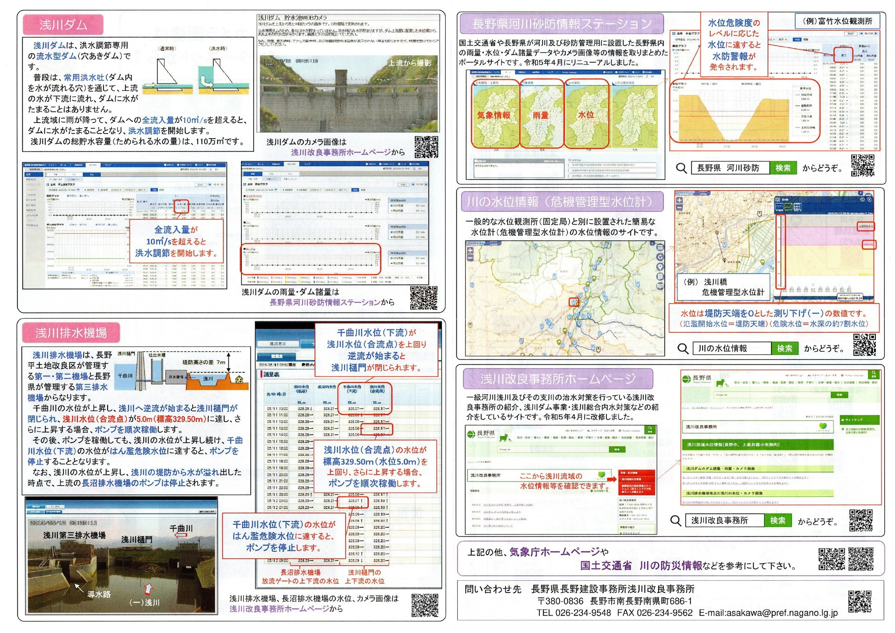This screenshot has width=895, height=633.
Task: Click left QR code in 気象庁ホームページ box
Action: tap(832, 559)
